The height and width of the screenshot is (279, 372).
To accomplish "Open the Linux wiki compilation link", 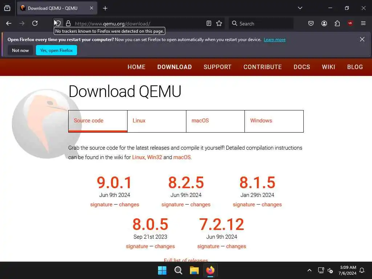I will (x=138, y=157).
